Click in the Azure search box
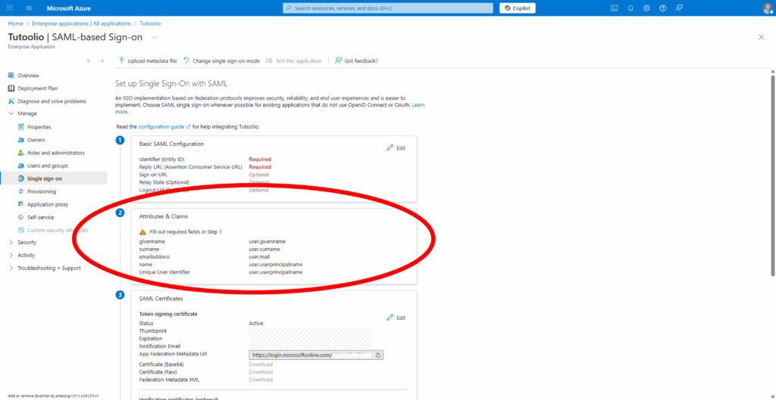776x400 pixels. [386, 8]
